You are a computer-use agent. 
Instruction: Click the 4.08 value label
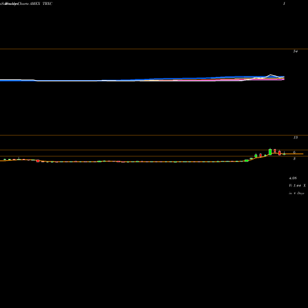click(293, 178)
